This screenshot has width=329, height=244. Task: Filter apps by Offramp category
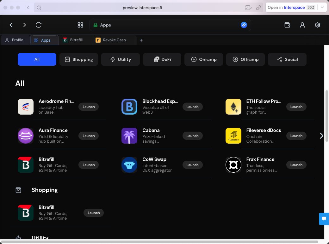click(x=245, y=59)
